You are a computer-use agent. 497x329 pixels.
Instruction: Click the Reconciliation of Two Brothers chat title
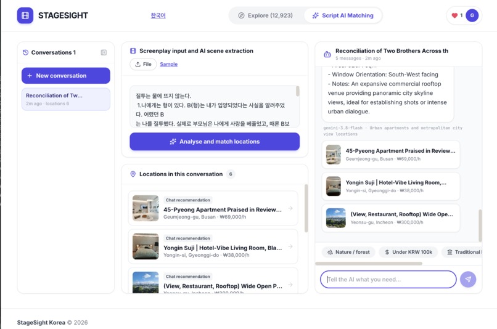point(392,51)
